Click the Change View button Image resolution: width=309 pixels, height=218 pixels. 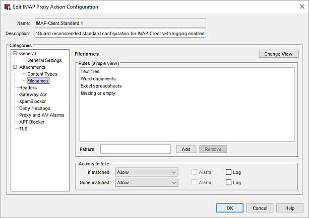coord(278,54)
